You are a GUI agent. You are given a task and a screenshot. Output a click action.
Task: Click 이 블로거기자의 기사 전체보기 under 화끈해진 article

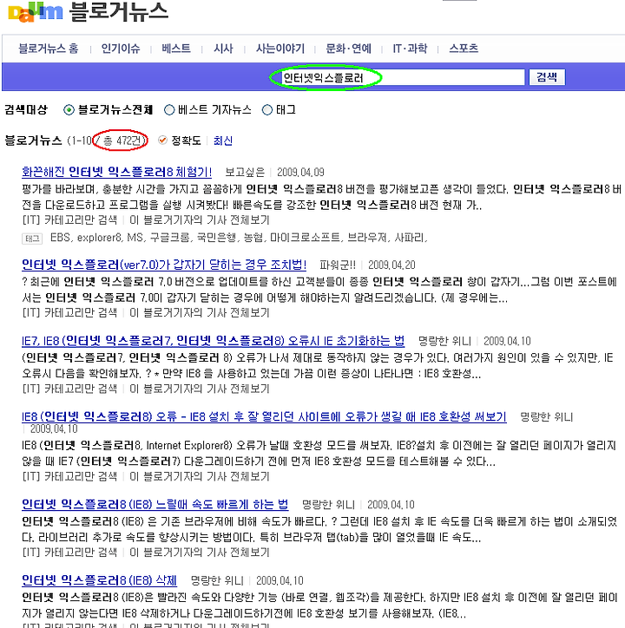coord(200,219)
